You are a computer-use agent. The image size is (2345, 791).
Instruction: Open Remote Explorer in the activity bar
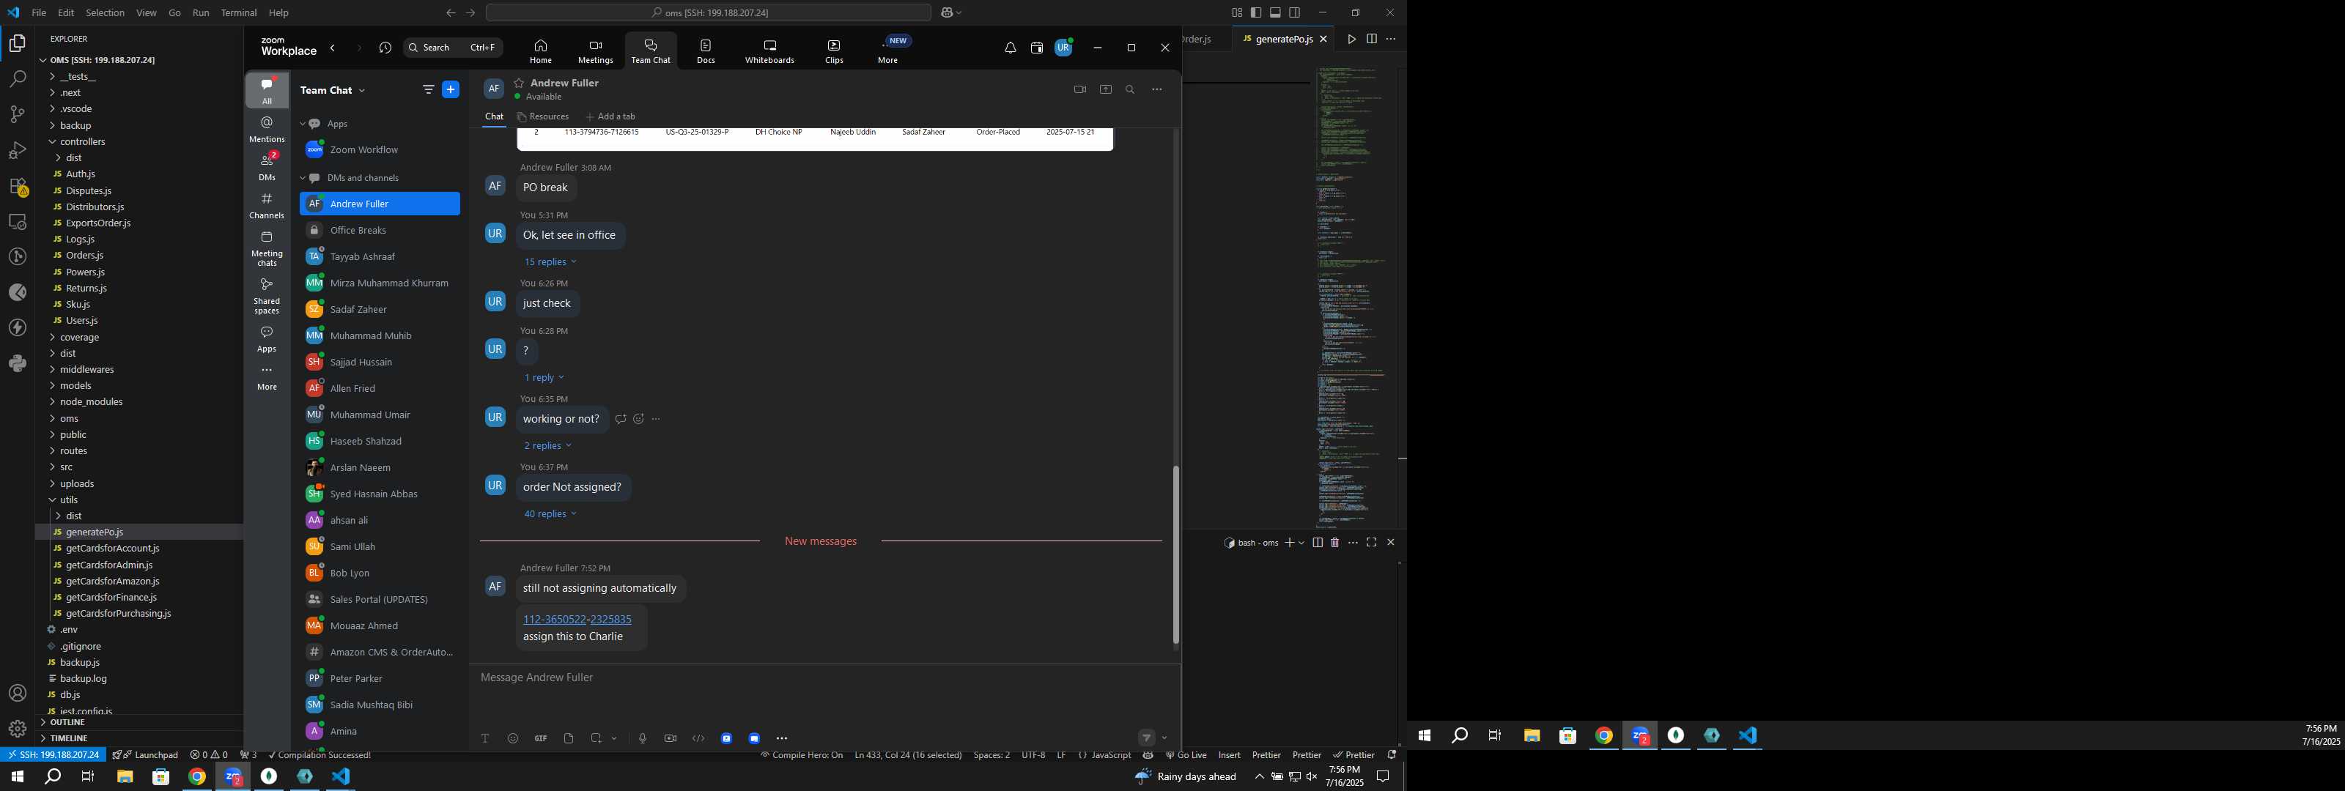click(x=18, y=222)
